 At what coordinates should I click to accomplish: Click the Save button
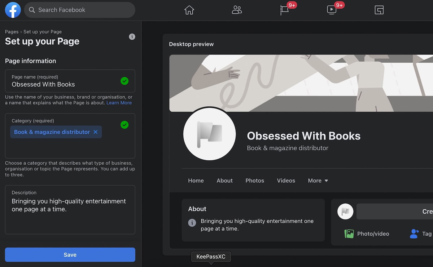[70, 255]
